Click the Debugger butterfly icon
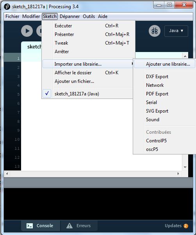The width and height of the screenshot is (196, 235). coord(155,31)
